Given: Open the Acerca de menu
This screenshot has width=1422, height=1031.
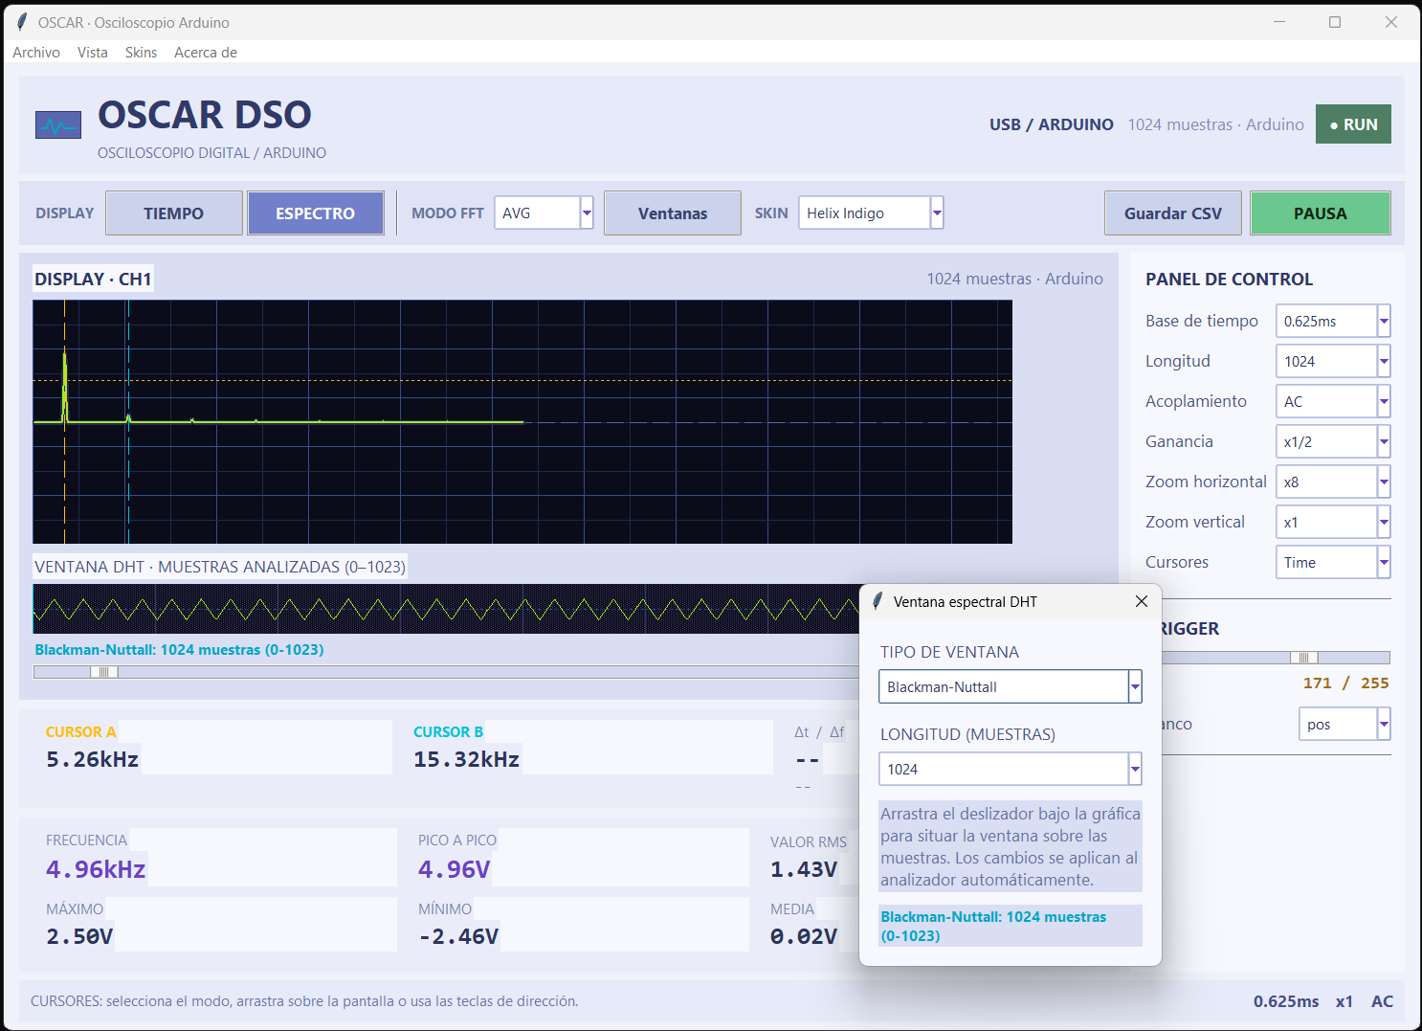Looking at the screenshot, I should [x=206, y=53].
